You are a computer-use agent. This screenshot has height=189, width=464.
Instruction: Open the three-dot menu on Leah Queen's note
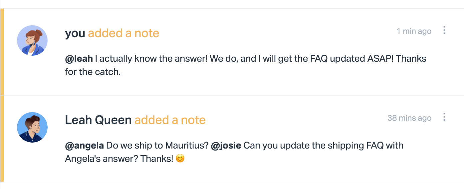click(x=444, y=117)
